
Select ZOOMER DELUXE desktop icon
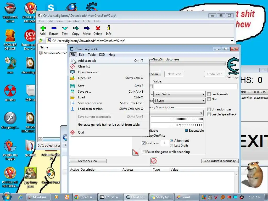[10, 40]
